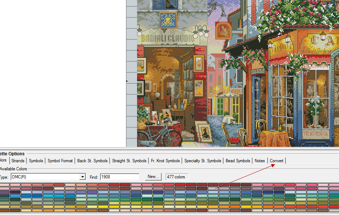Screen dimensions: 339x215
Task: Click the BADIALI CLAUDIO sign in the pattern
Action: click(168, 38)
